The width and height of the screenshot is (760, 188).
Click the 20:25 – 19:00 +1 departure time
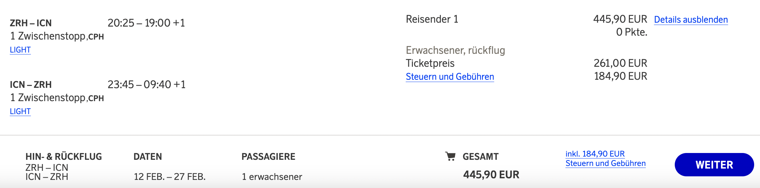pos(146,23)
